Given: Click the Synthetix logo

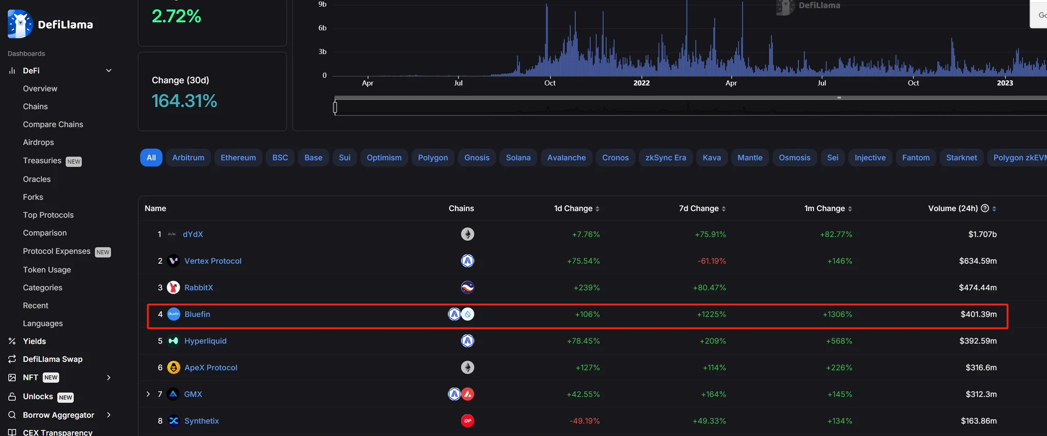Looking at the screenshot, I should click(x=173, y=421).
